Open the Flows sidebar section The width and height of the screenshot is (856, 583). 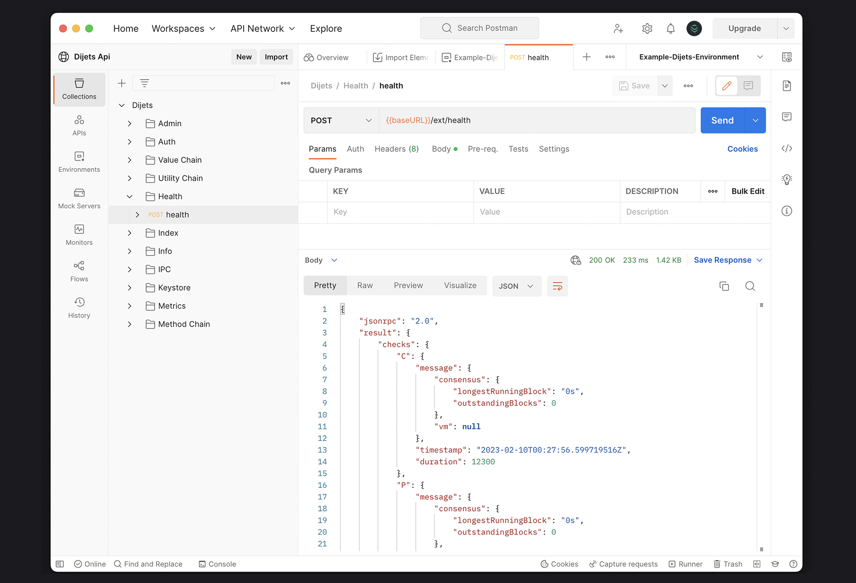click(79, 271)
